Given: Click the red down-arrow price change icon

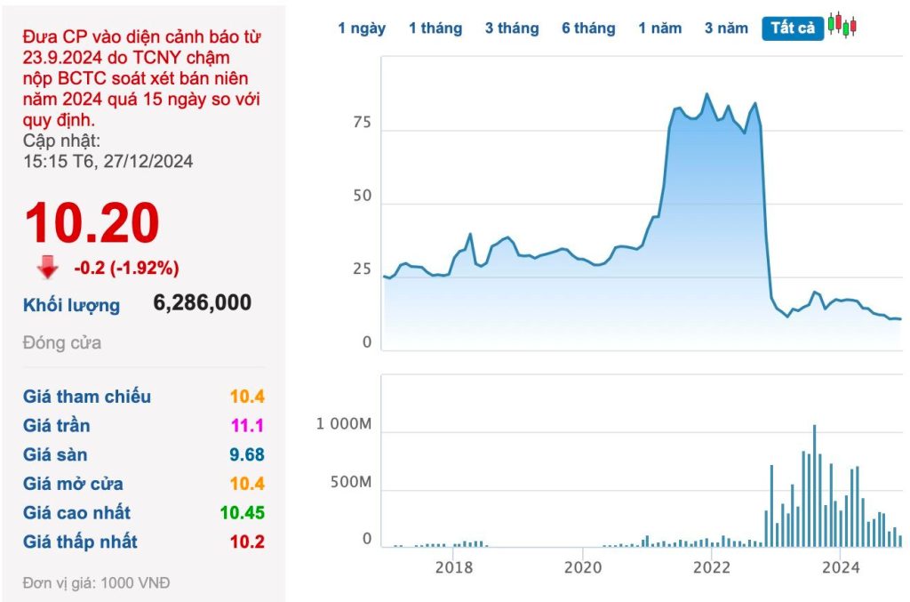Looking at the screenshot, I should pyautogui.click(x=48, y=267).
